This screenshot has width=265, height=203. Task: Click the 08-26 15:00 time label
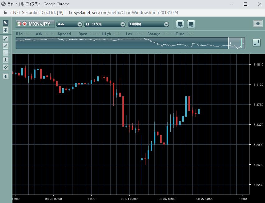tap(167, 199)
